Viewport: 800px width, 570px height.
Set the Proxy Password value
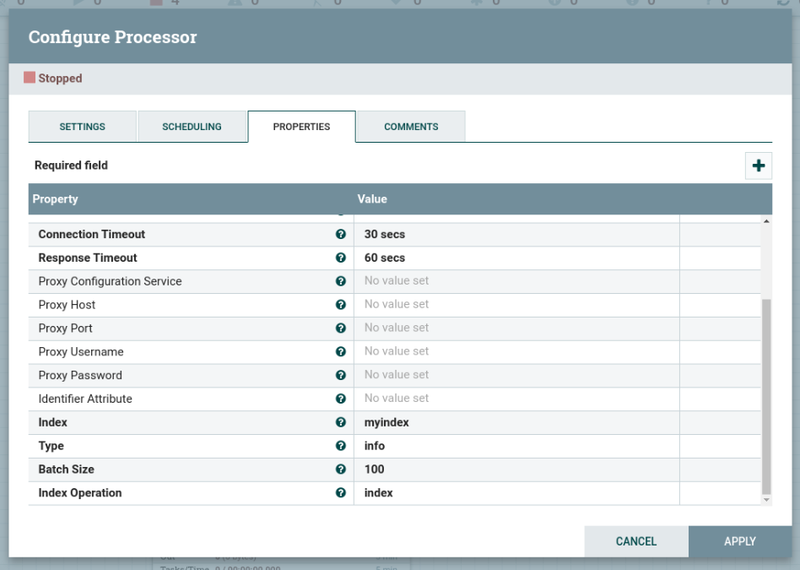tap(516, 376)
